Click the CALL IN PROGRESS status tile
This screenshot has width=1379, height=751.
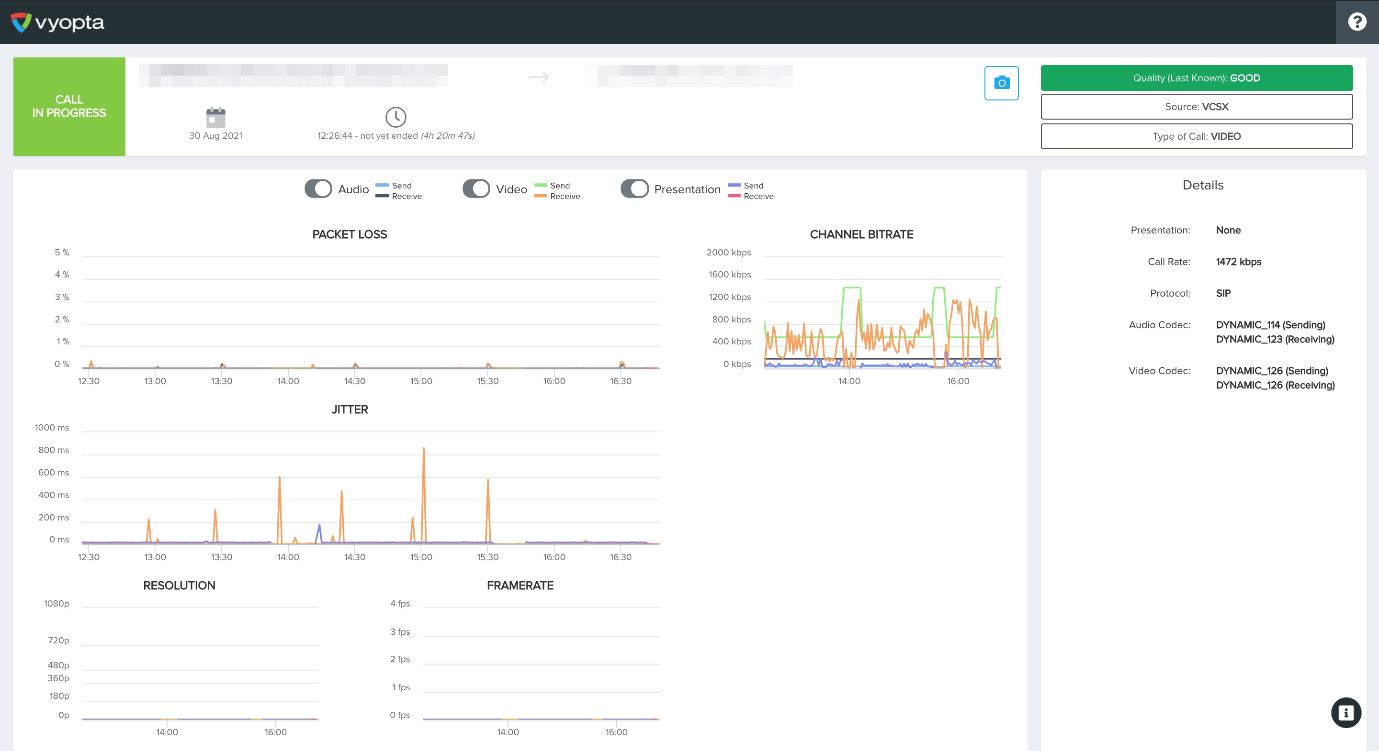tap(69, 107)
